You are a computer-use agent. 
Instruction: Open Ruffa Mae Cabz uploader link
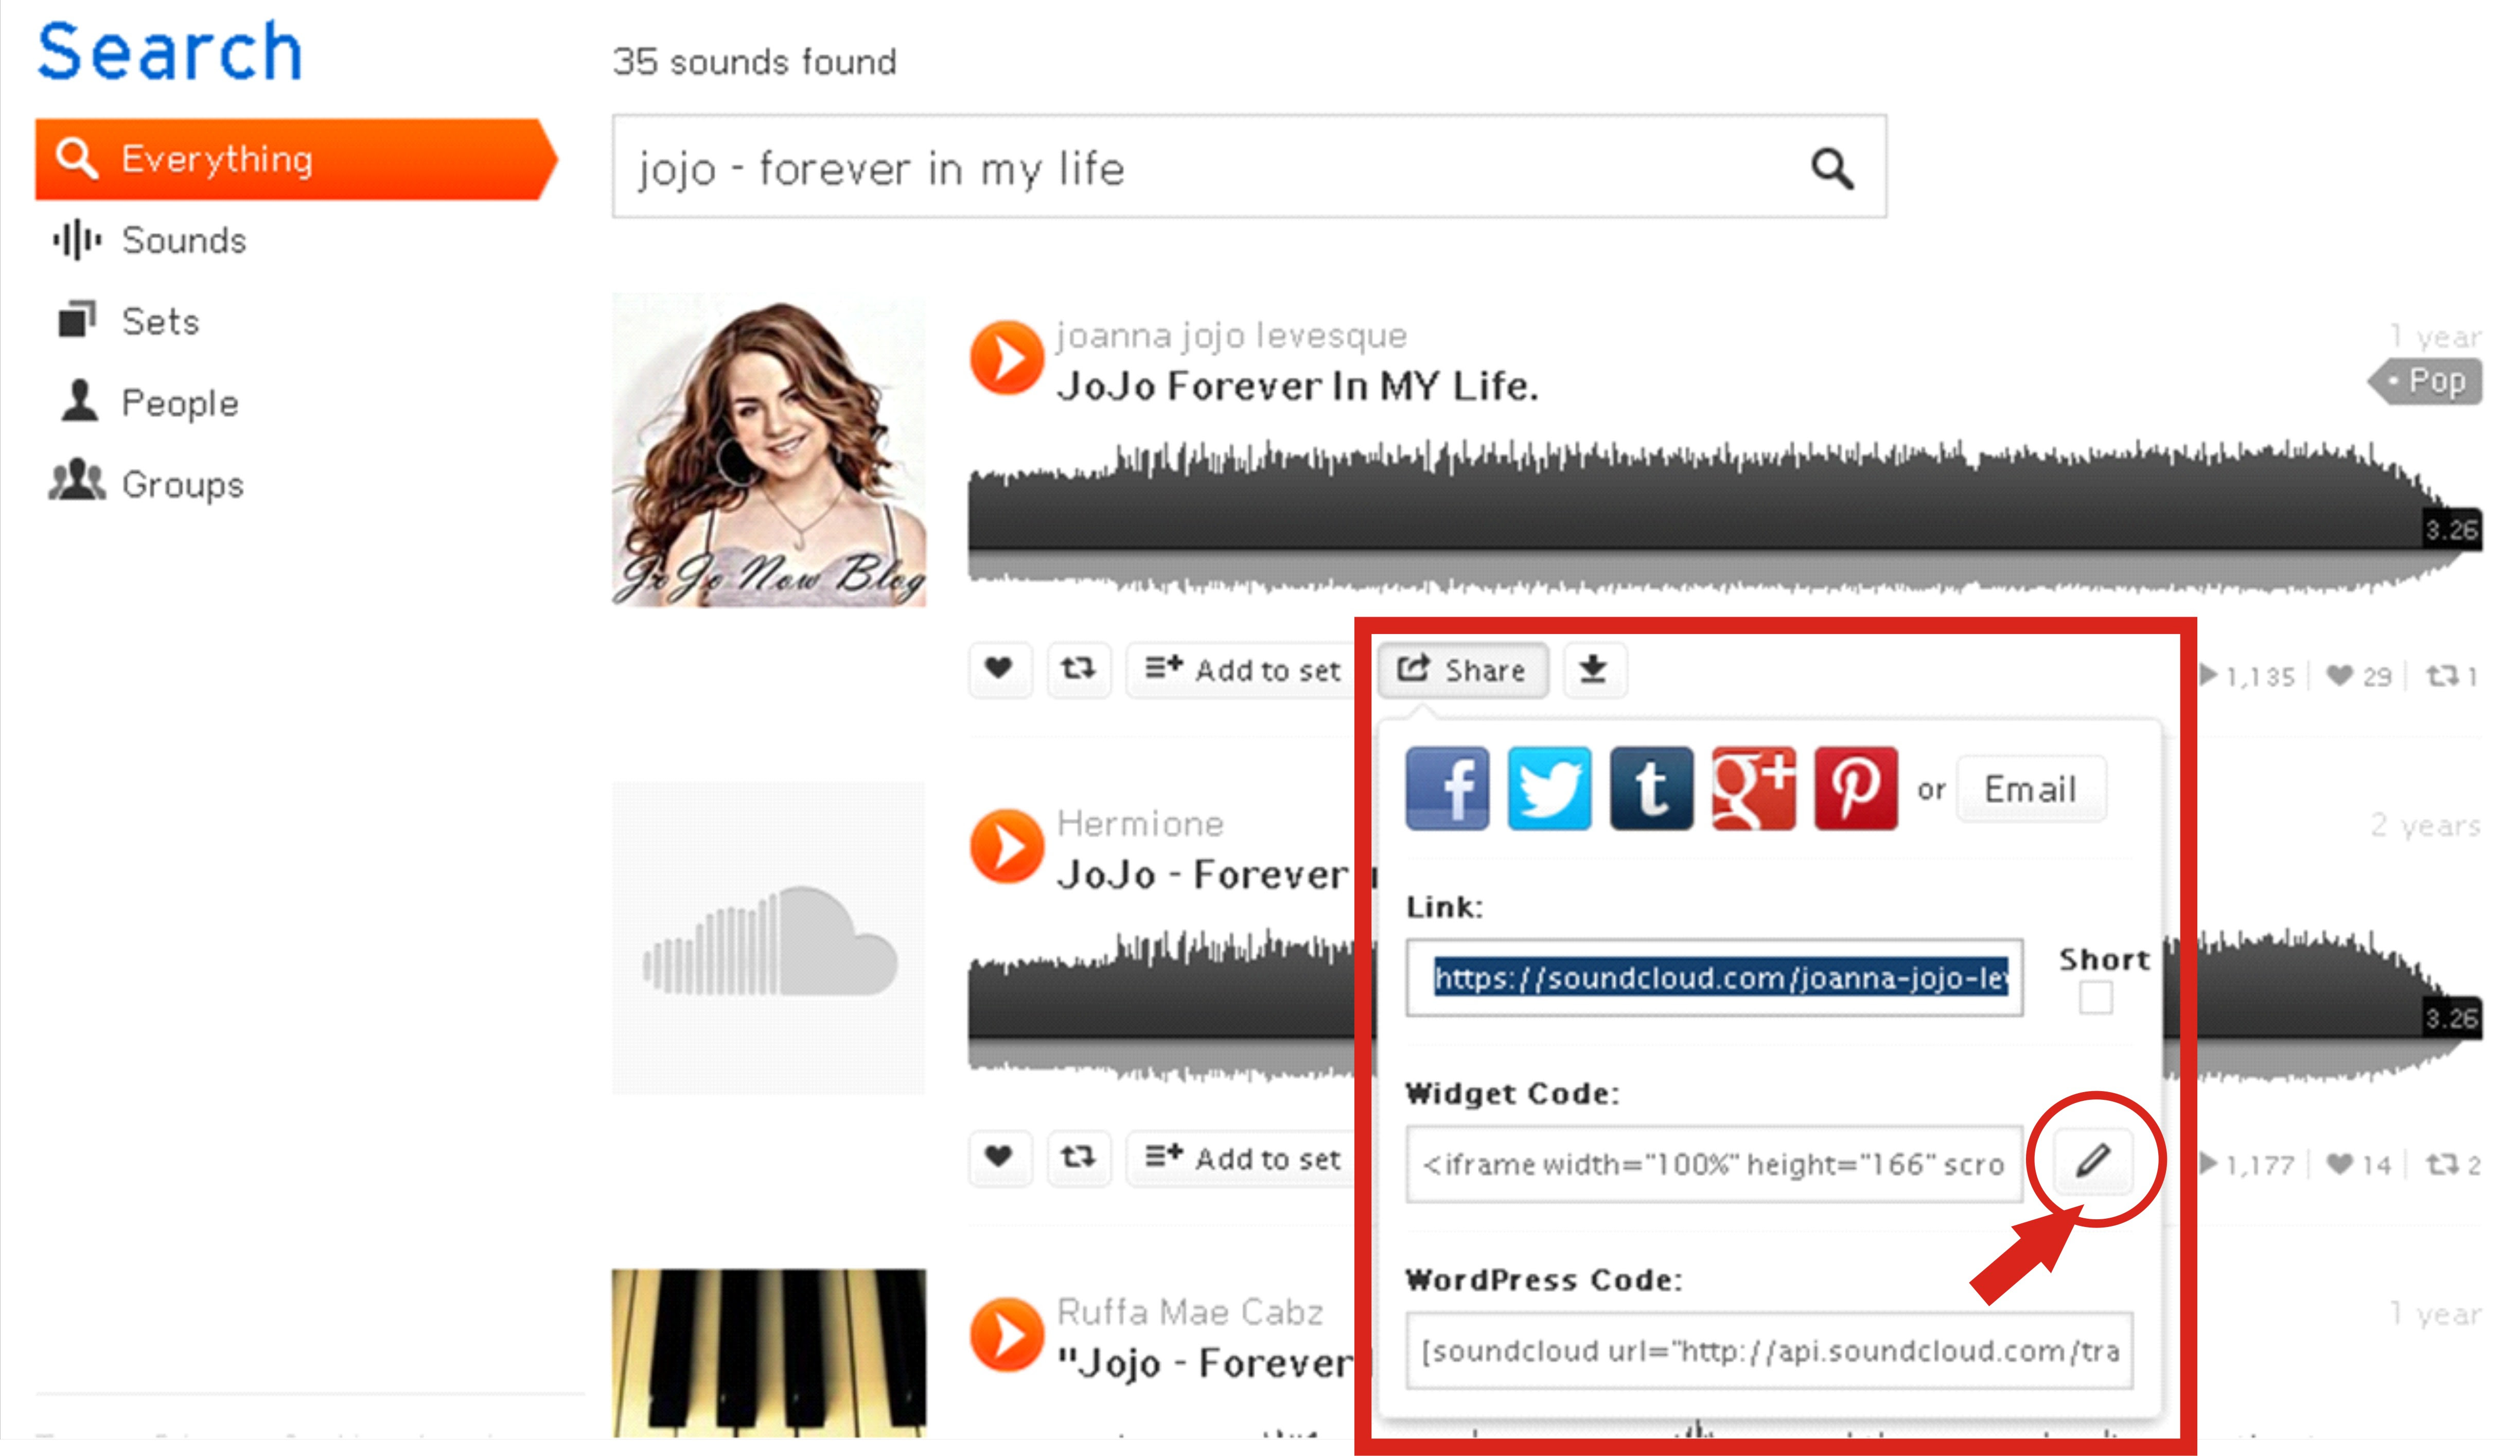coord(1190,1312)
